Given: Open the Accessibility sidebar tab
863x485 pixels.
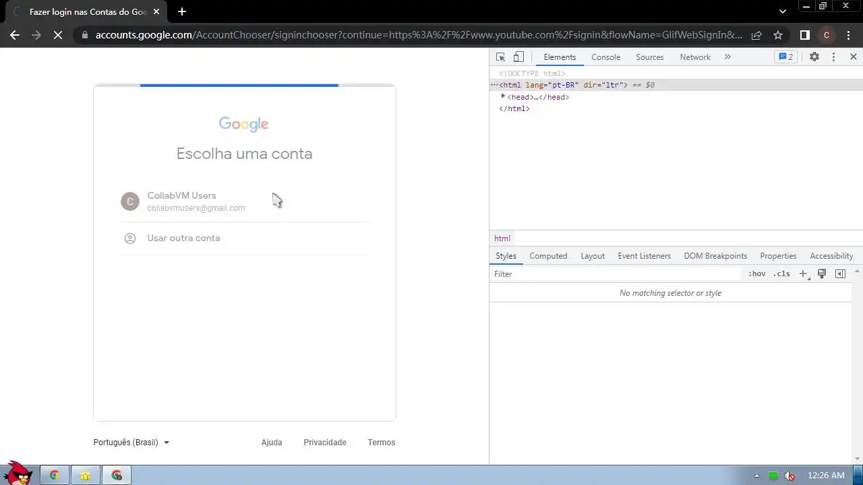Looking at the screenshot, I should pyautogui.click(x=831, y=256).
